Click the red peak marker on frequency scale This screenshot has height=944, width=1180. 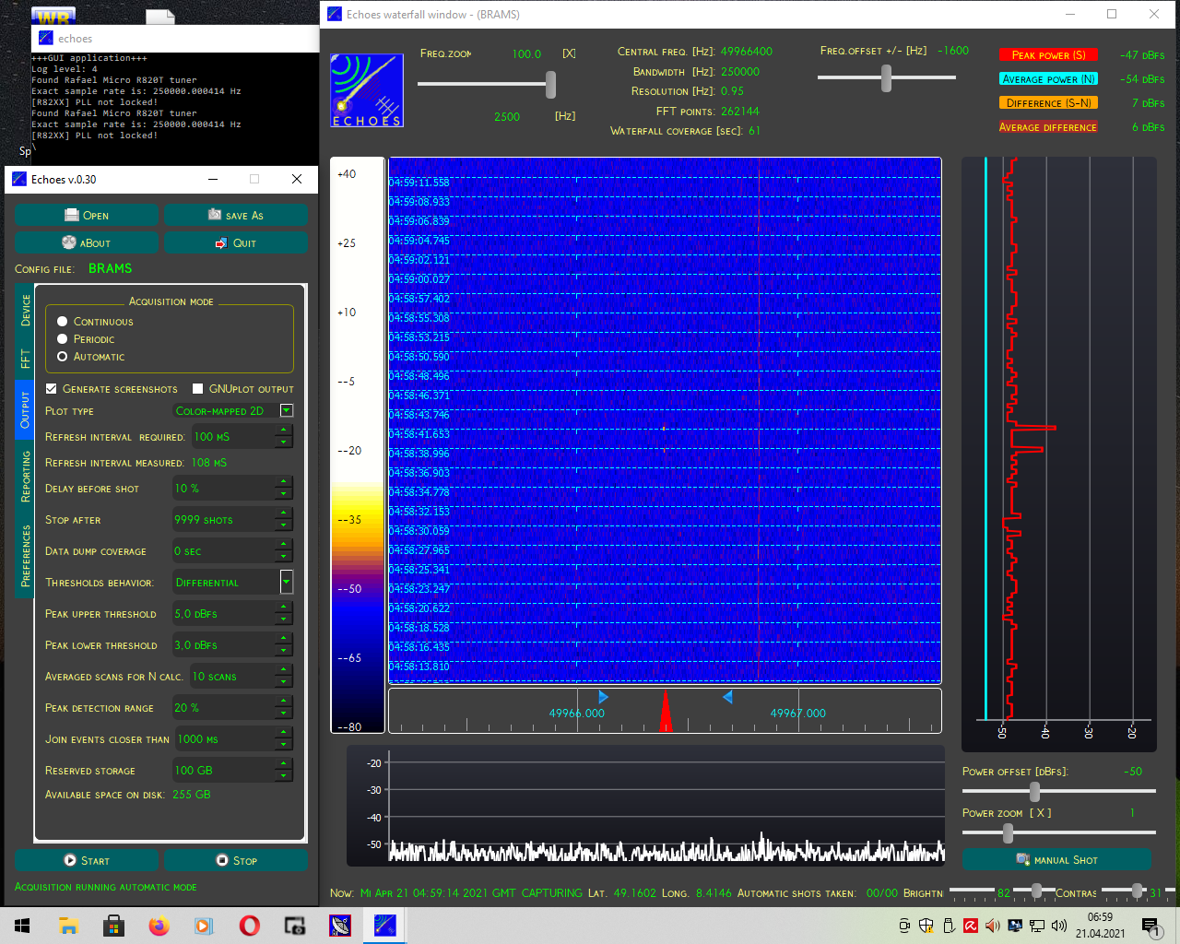[666, 712]
